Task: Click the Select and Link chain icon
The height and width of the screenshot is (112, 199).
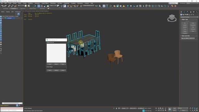Action: tap(9, 6)
